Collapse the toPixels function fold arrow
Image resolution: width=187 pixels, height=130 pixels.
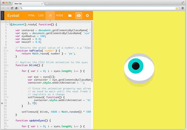tap(8, 51)
